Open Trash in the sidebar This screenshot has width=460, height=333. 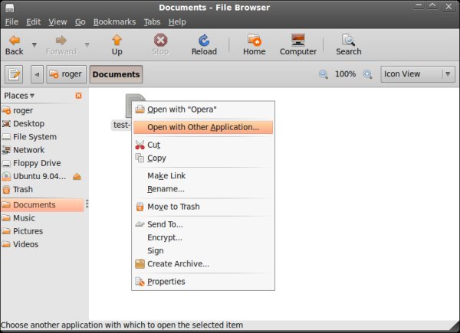coord(44,190)
